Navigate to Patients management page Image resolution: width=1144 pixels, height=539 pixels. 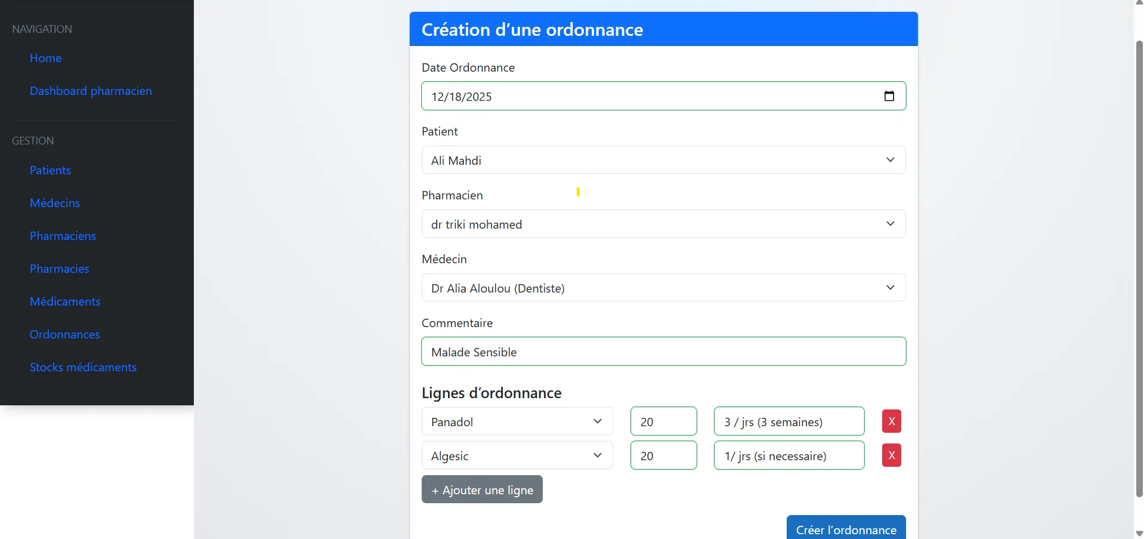(50, 170)
